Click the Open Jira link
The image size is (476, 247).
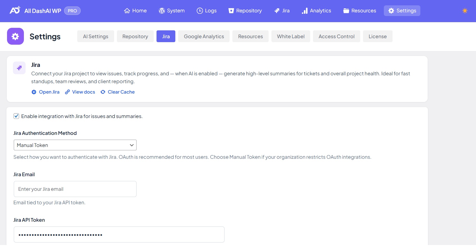coord(46,92)
